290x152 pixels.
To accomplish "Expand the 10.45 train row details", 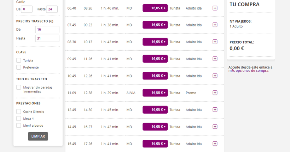I will [215, 76].
